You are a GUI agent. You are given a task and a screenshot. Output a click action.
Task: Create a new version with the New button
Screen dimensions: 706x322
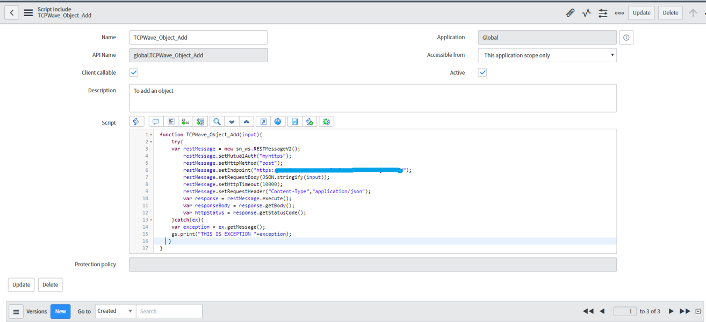coord(60,311)
